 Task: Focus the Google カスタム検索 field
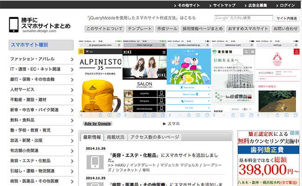click(x=243, y=18)
